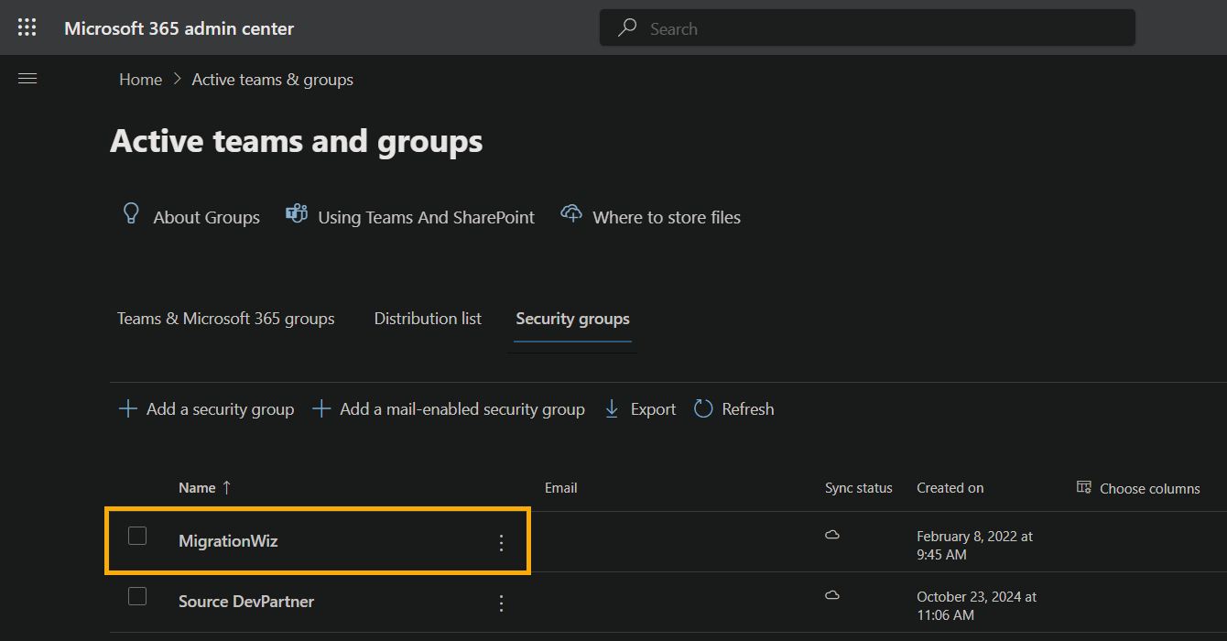This screenshot has width=1227, height=641.
Task: Click the cloud icon for Where to store files
Action: pos(571,214)
